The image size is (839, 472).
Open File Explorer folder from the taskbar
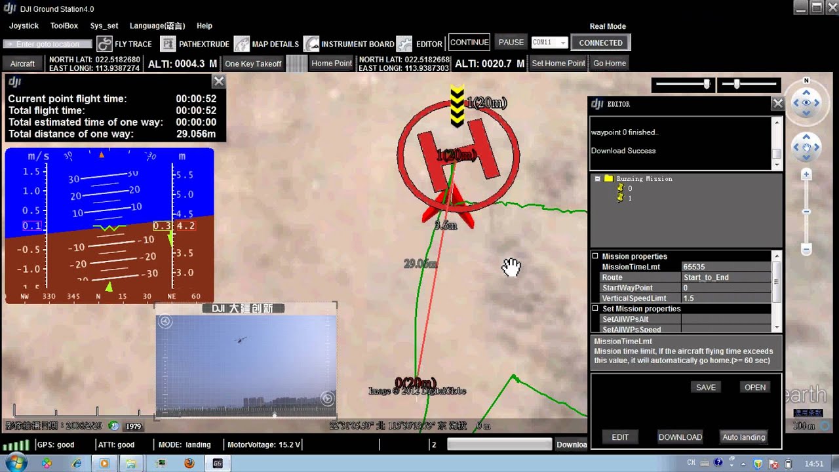tap(131, 463)
